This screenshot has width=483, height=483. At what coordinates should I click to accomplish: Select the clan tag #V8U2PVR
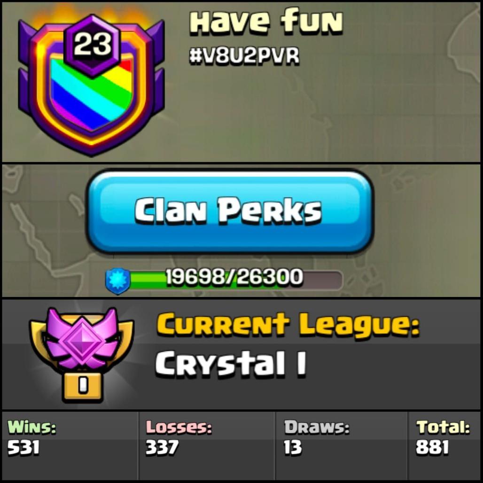coord(244,56)
